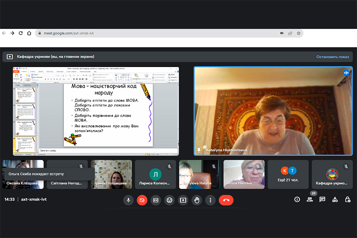357x238 pixels.
Task: Open the Ещё 21 чел. tile
Action: (288, 175)
